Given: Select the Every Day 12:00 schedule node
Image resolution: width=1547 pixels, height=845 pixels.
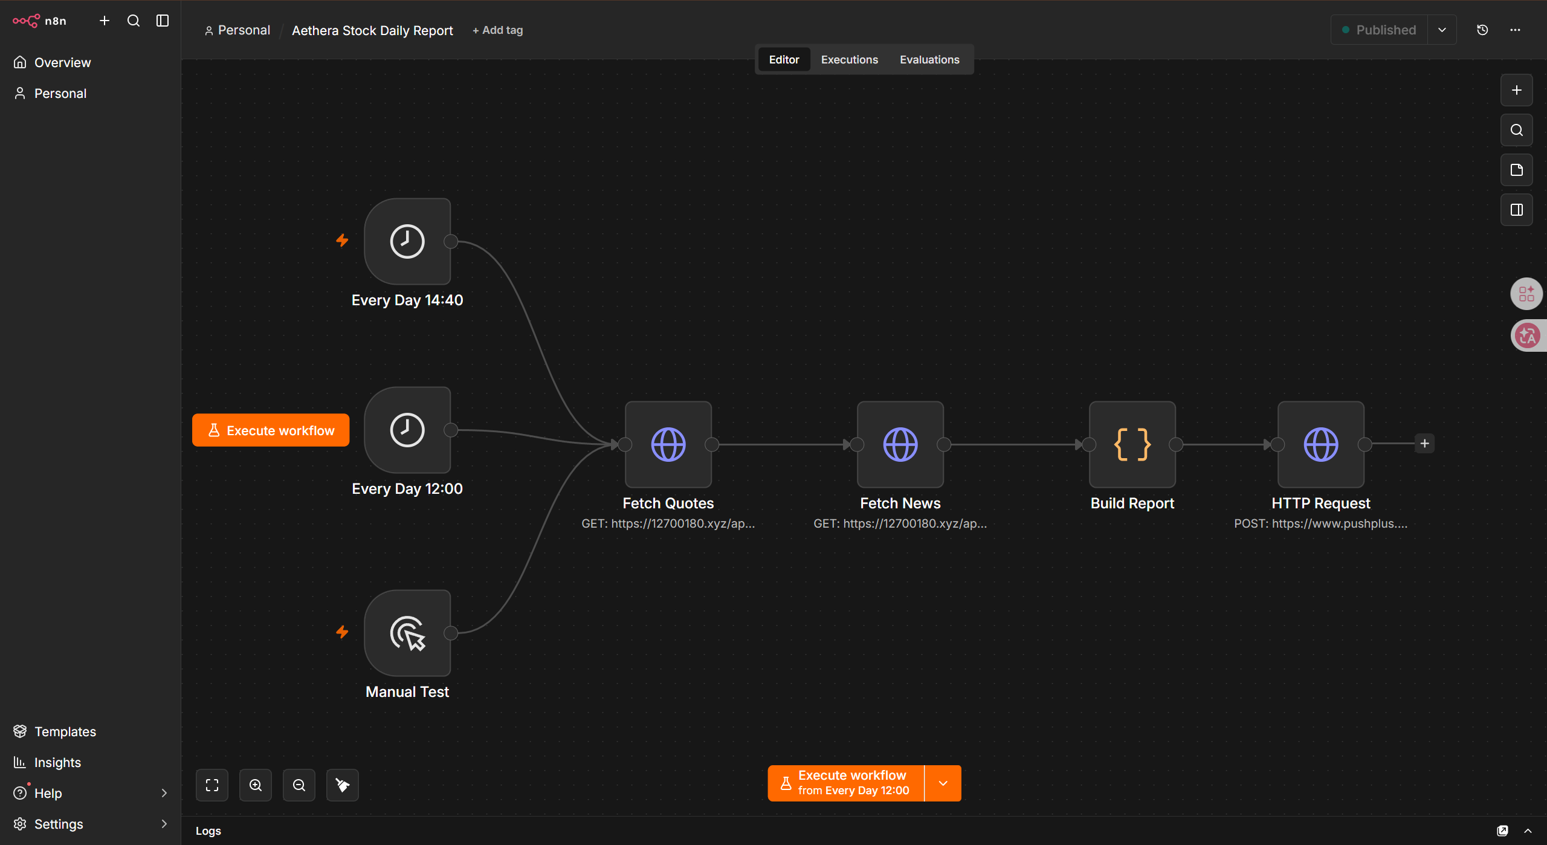Looking at the screenshot, I should coord(407,430).
